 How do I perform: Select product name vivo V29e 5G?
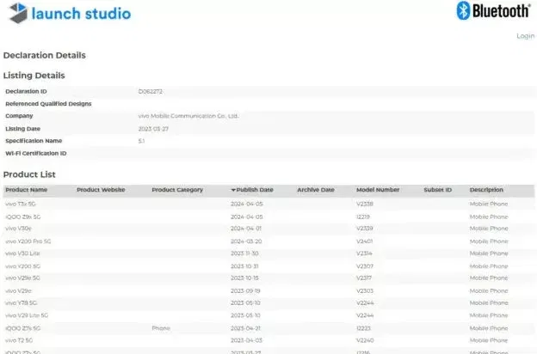22,278
